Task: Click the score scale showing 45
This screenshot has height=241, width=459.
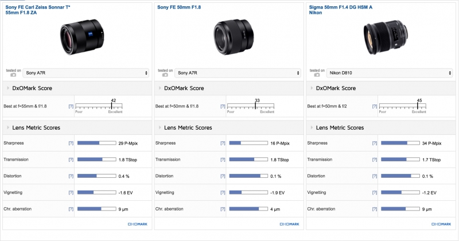Action: [403, 106]
